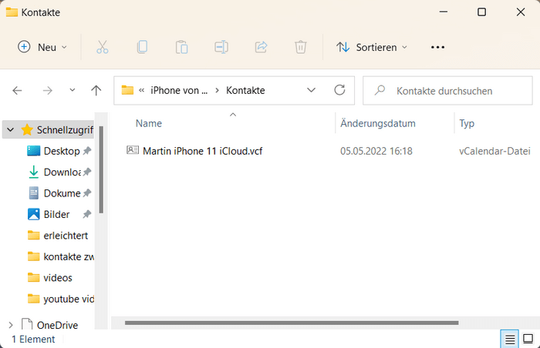Go back with the left arrow
540x348 pixels.
[17, 90]
